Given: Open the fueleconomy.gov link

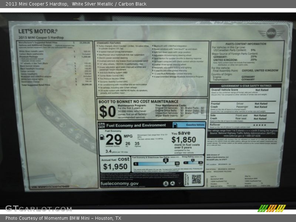Looking at the screenshot, I should pos(120,184).
